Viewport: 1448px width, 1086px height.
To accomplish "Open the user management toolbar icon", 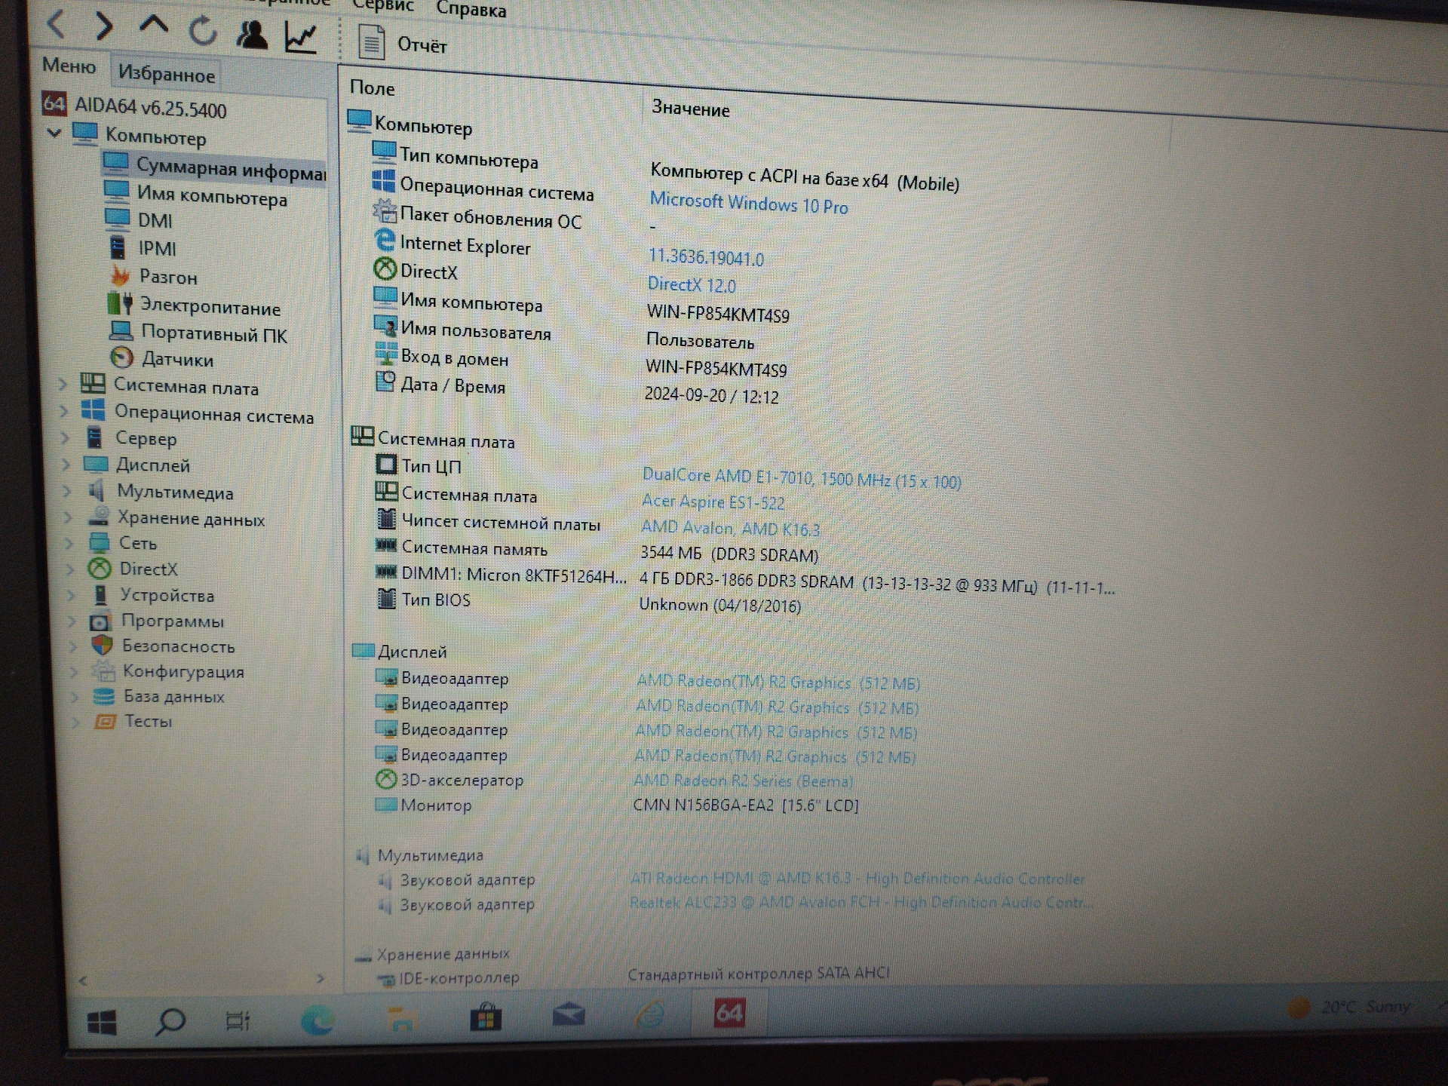I will coord(251,34).
